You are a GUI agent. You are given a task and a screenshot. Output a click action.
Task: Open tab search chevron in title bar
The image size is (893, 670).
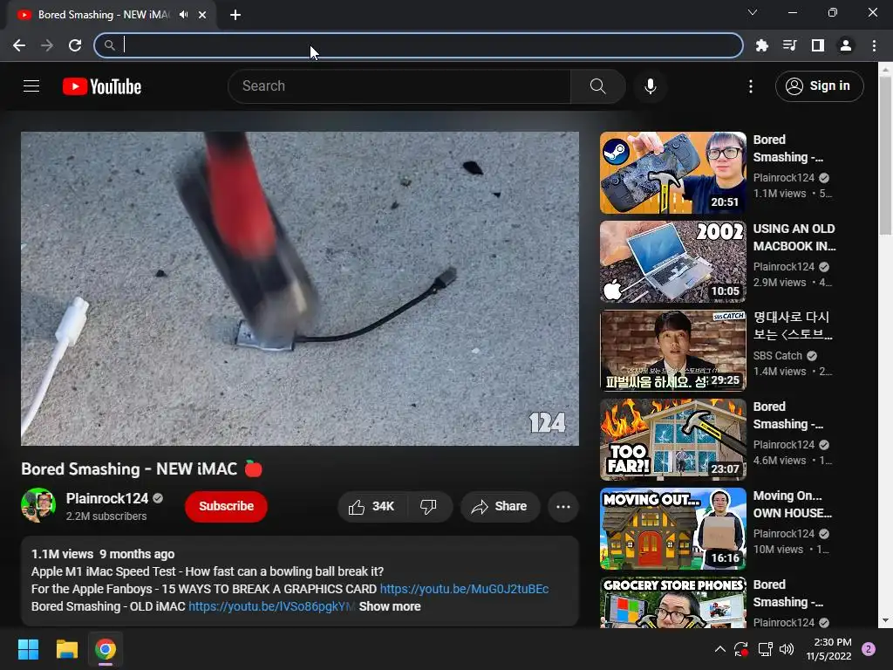point(752,12)
